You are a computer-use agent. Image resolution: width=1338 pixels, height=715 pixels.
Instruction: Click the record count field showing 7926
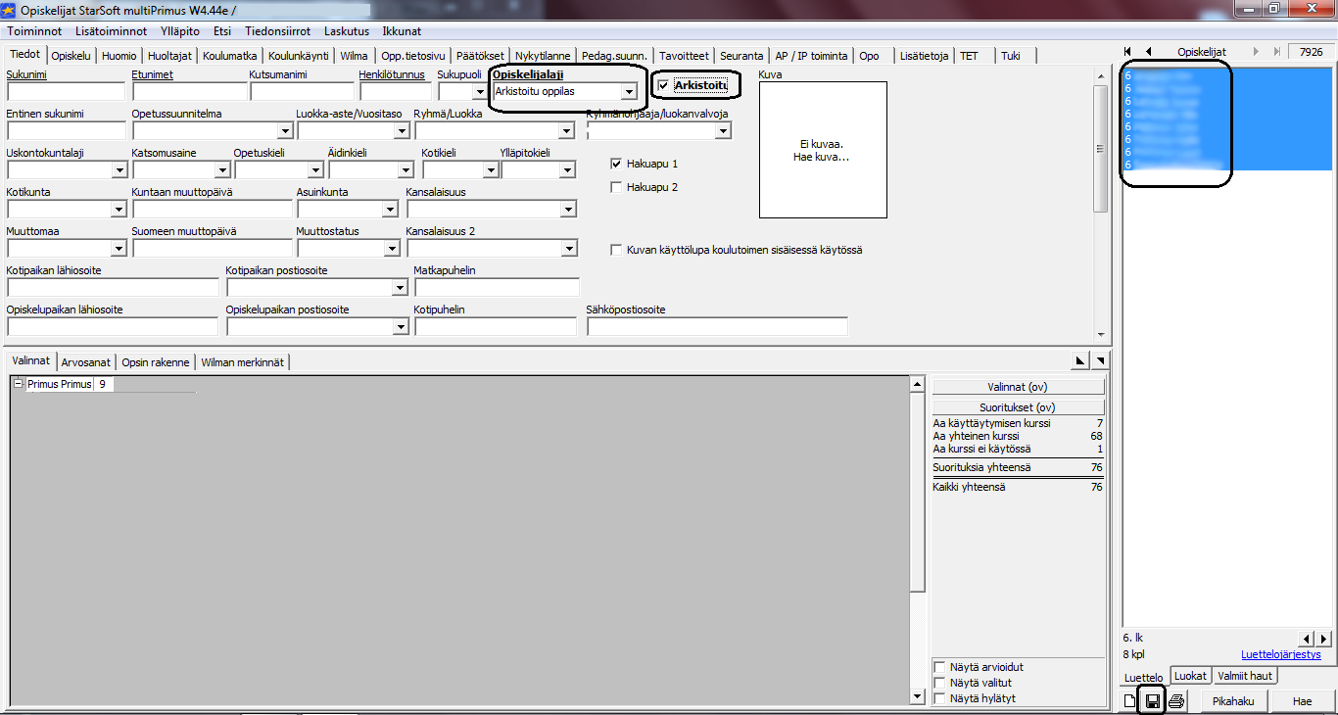click(x=1311, y=52)
